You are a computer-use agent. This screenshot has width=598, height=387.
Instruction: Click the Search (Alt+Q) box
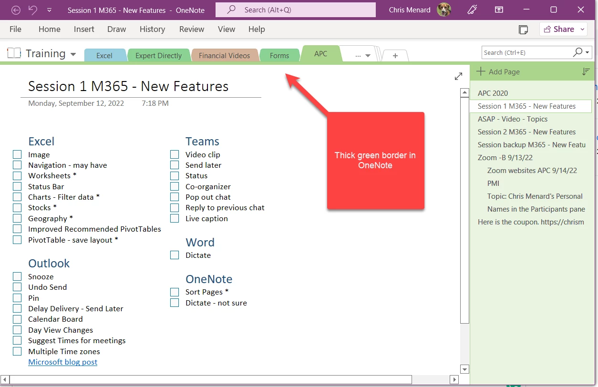click(295, 10)
